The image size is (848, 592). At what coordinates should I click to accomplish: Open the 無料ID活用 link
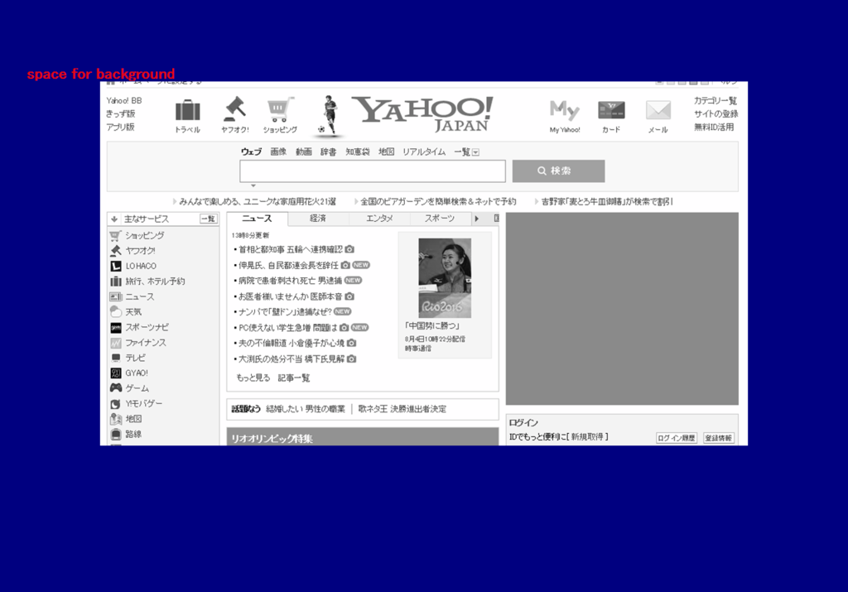[714, 127]
